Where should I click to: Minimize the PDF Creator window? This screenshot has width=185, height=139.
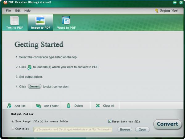point(175,2)
